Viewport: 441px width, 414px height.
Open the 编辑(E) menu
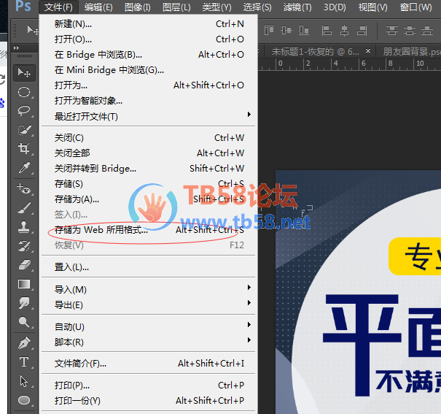click(x=98, y=7)
